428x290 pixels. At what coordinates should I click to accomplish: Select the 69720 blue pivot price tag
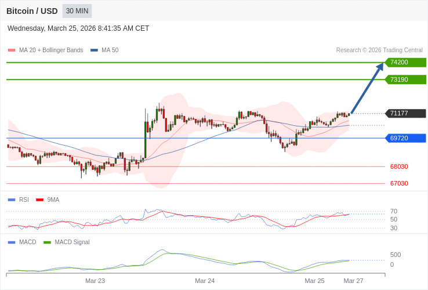click(x=405, y=139)
